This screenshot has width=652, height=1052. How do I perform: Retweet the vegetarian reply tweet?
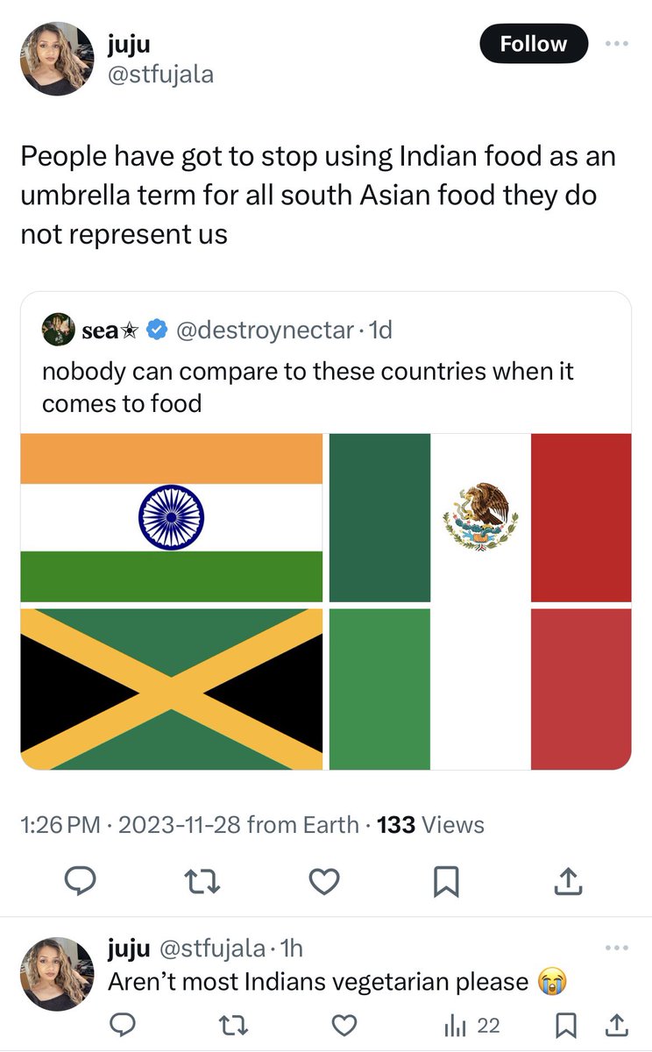click(x=234, y=1023)
